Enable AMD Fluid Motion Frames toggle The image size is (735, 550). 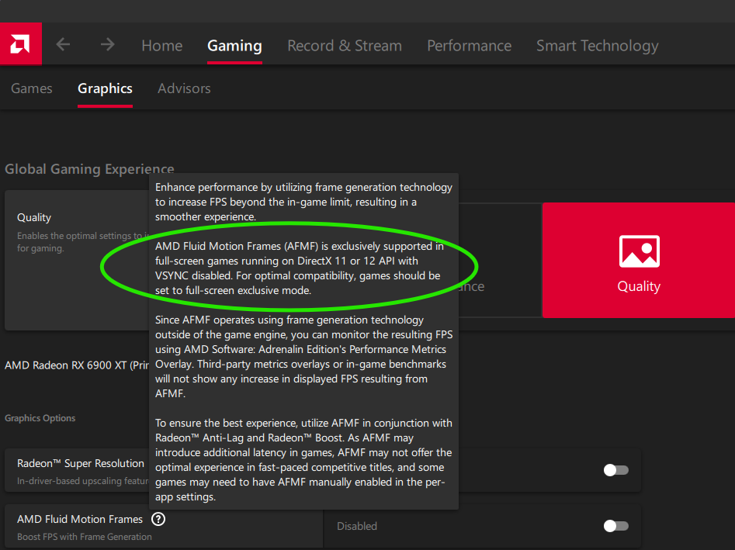coord(616,526)
